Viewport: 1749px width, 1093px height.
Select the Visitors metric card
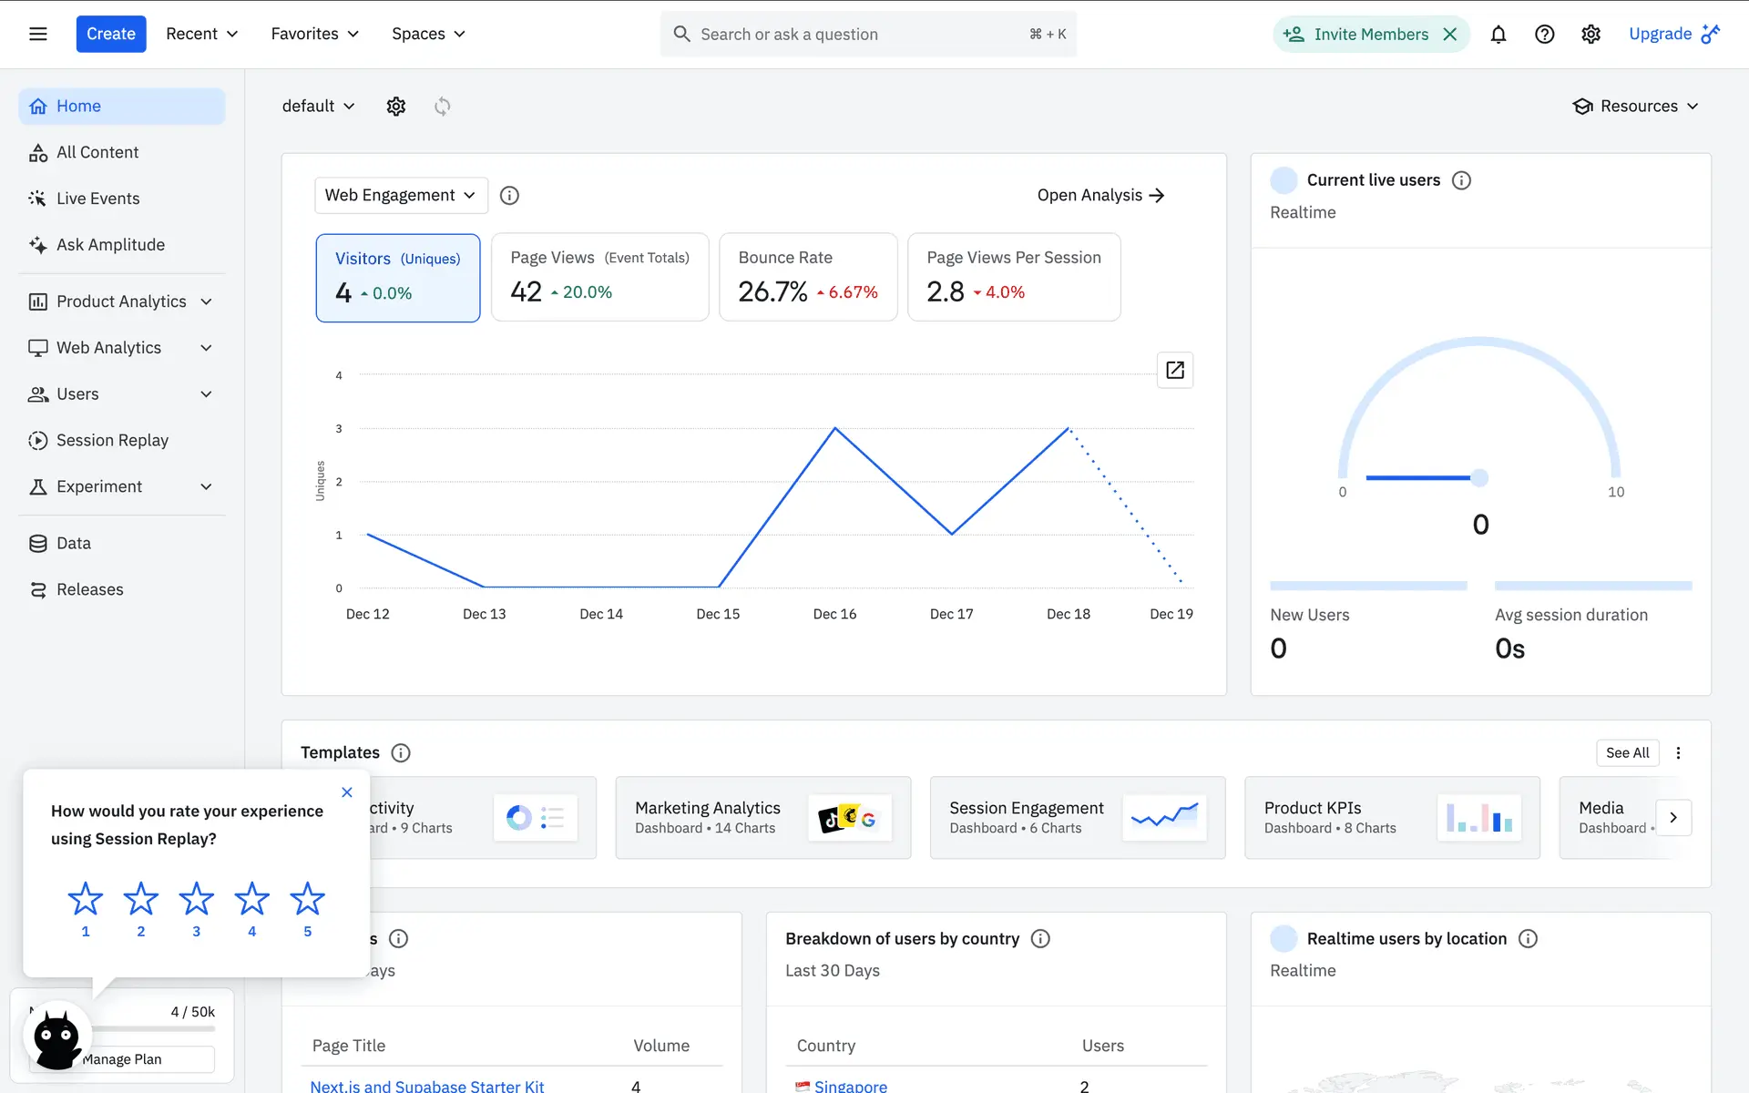pos(398,277)
